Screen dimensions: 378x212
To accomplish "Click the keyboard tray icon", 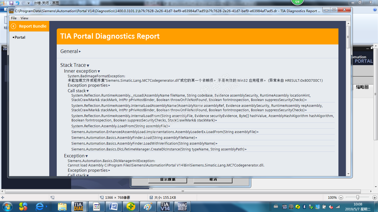I will pos(276,206).
